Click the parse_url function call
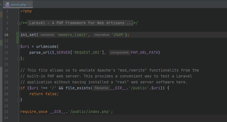This screenshot has height=122, width=227. 40,52
